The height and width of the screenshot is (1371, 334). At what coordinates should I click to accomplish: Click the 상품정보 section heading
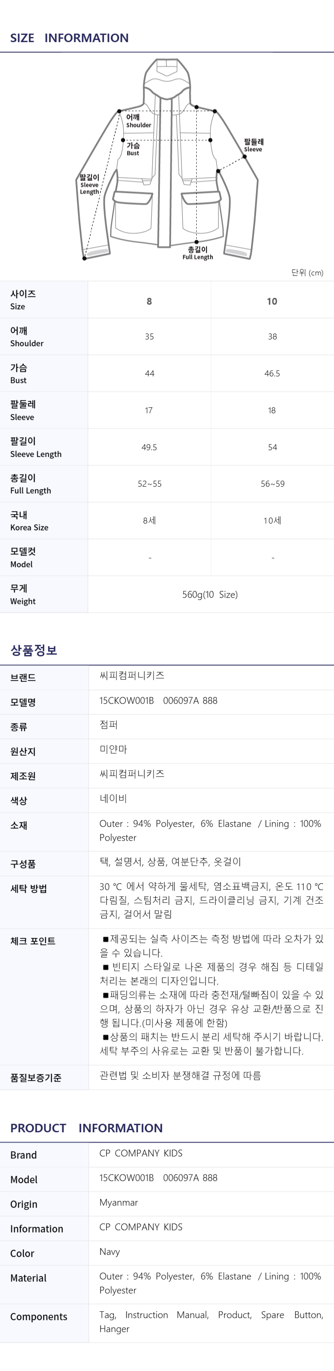click(33, 650)
